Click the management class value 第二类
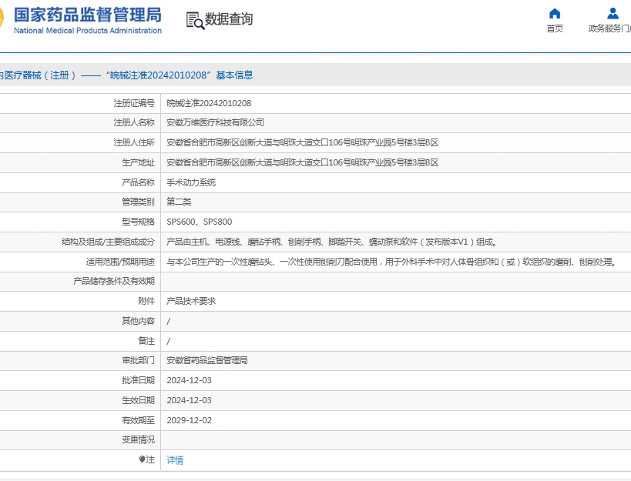 tap(179, 202)
